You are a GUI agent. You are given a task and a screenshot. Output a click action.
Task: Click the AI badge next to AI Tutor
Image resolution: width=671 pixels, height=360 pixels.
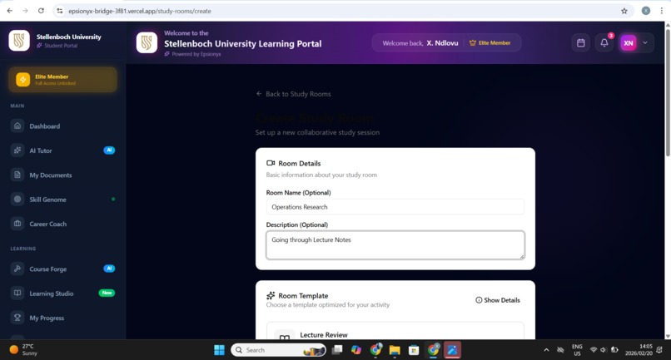(x=109, y=150)
